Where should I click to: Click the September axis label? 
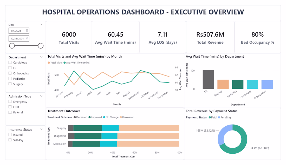[134, 95]
